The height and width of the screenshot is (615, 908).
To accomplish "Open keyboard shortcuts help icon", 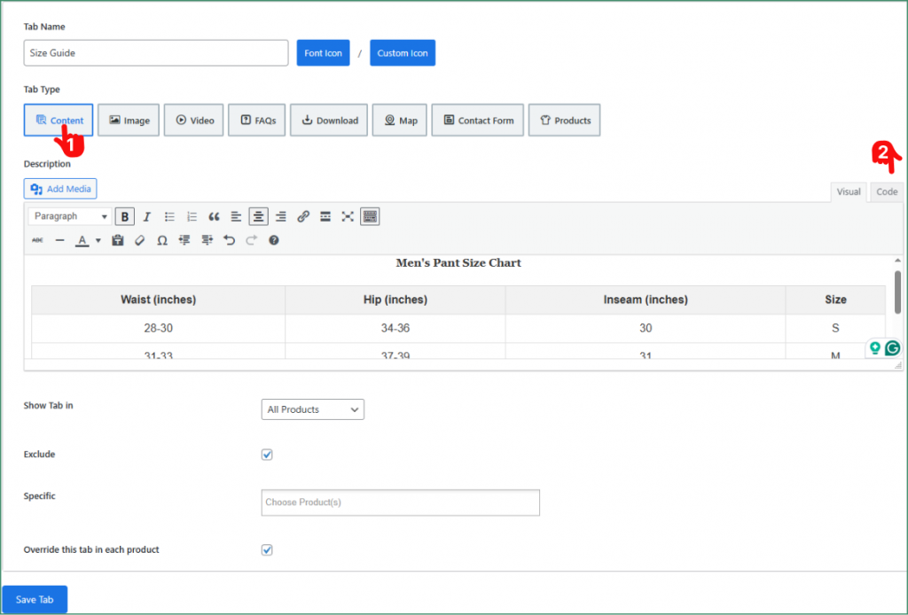I will coord(274,240).
